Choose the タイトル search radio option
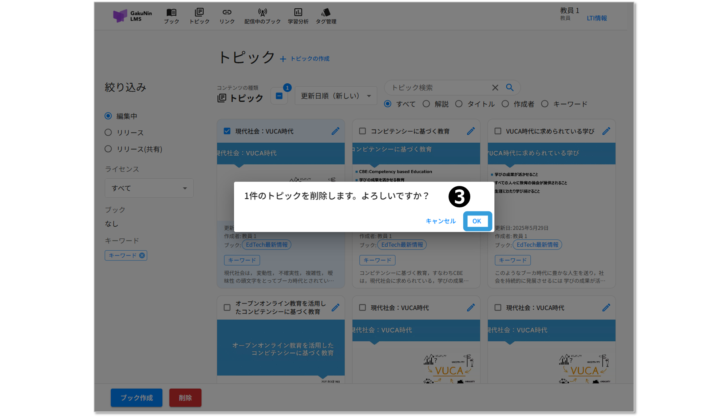 tap(459, 104)
